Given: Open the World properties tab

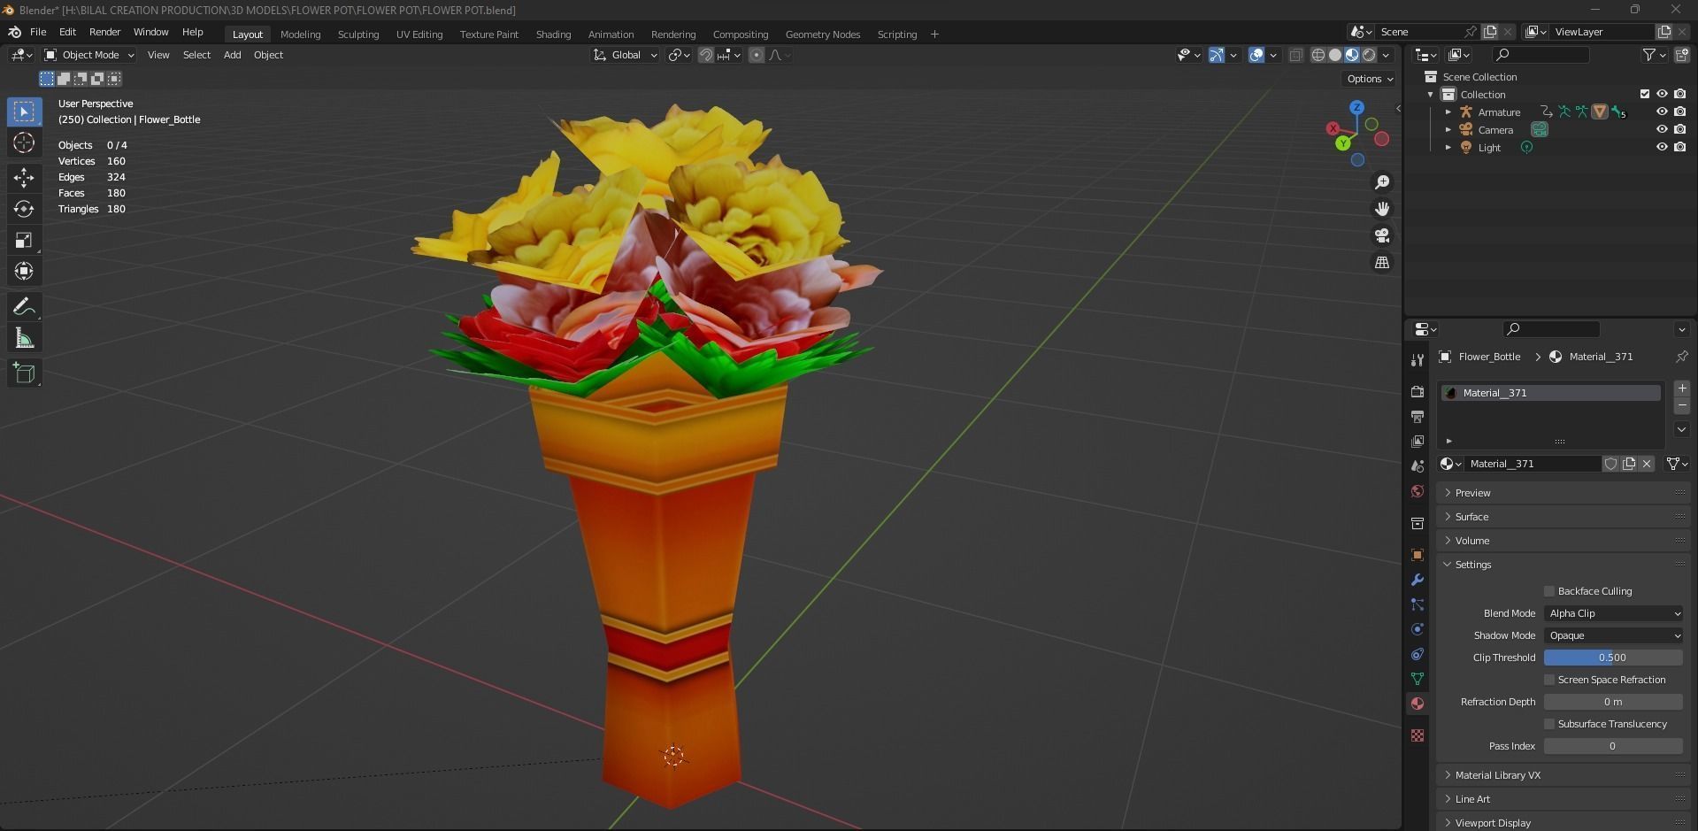Looking at the screenshot, I should click(1418, 491).
